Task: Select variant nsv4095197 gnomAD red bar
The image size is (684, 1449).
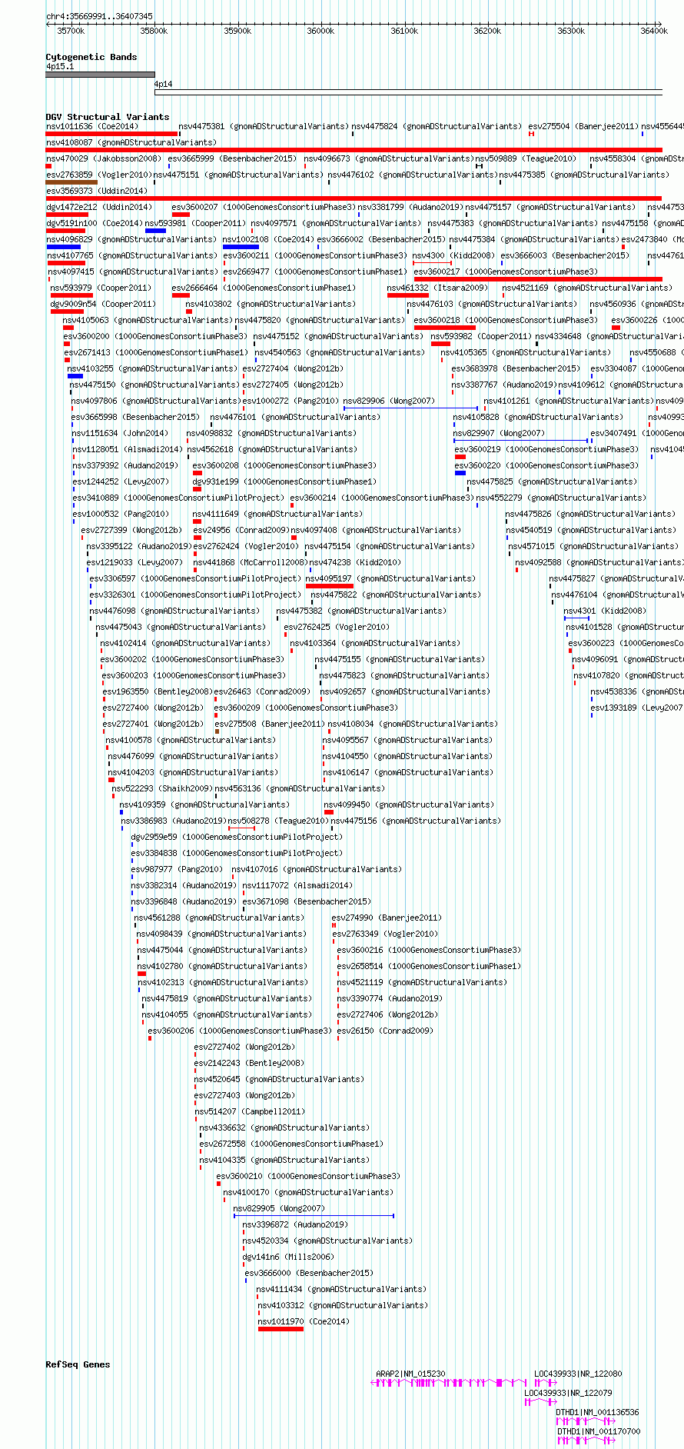Action: [329, 585]
